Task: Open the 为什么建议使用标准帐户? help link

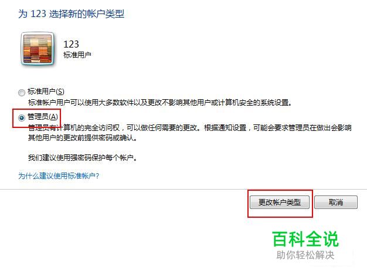Action: (x=59, y=176)
